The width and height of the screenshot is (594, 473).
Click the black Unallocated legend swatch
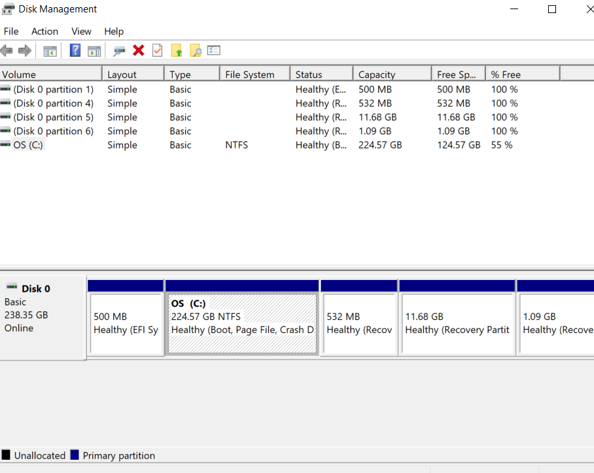tap(6, 455)
